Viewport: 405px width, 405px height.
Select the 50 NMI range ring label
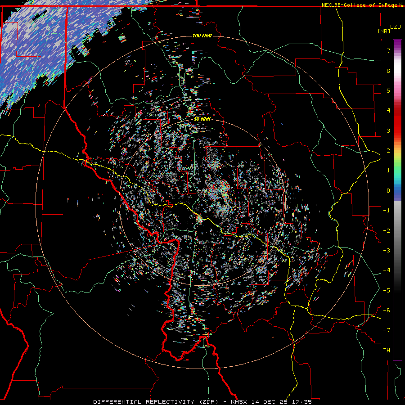tap(202, 119)
